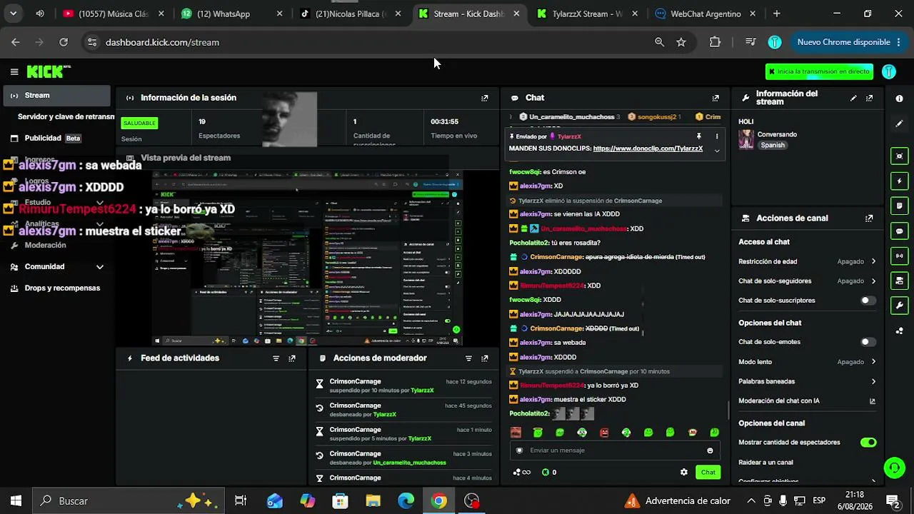Screen dimensions: 914x514
Task: Toggle the channel actions widget in right sidebar
Action: (899, 281)
